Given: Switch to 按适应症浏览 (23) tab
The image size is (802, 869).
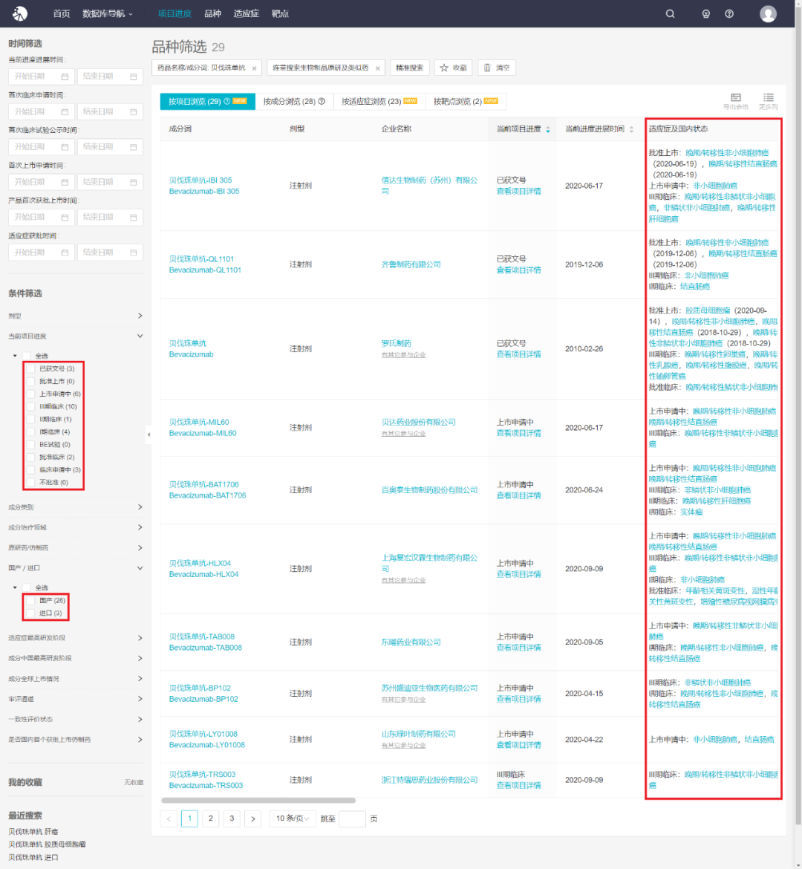Looking at the screenshot, I should [x=379, y=102].
